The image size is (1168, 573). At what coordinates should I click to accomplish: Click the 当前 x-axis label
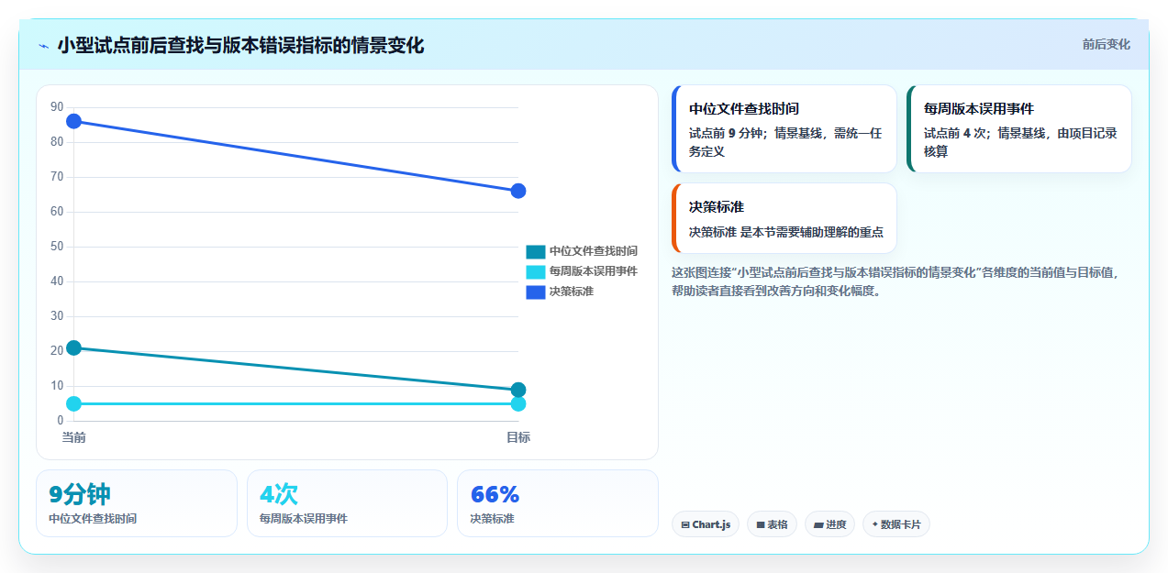coord(74,437)
